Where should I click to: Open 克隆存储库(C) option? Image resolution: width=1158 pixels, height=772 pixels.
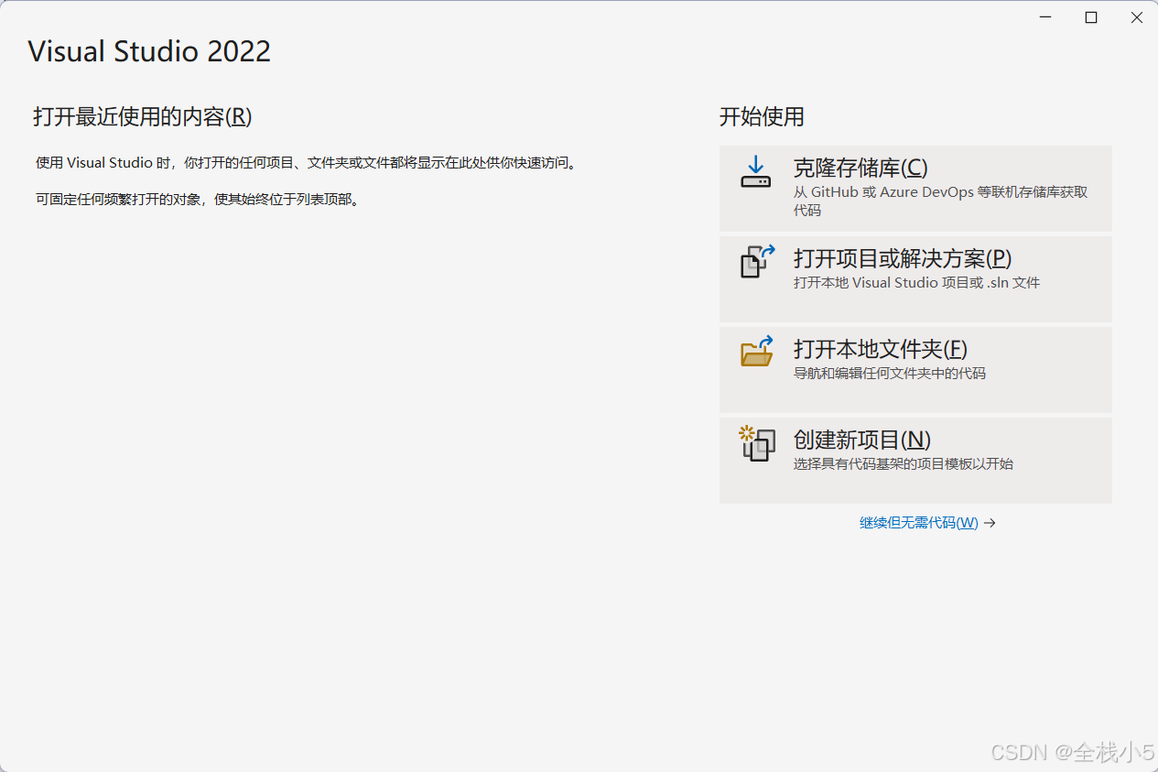point(915,189)
